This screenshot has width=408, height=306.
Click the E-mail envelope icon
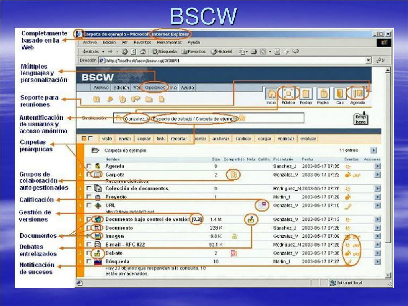(x=98, y=245)
